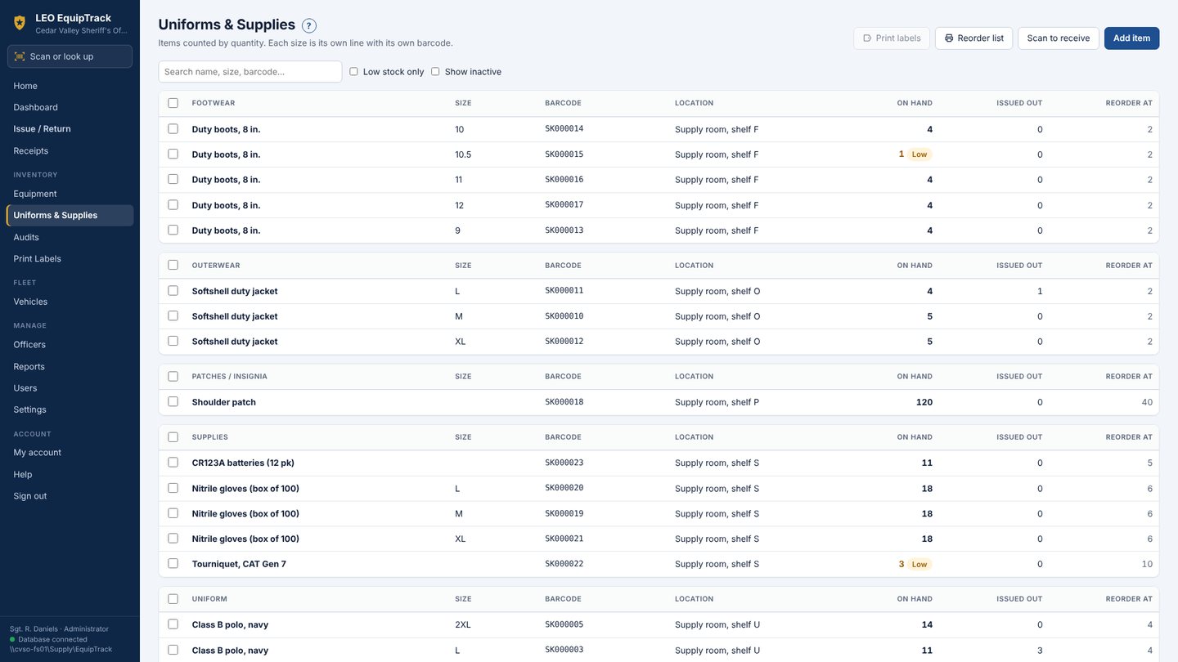Select all Footwear items checkbox
Viewport: 1178px width, 662px height.
pyautogui.click(x=173, y=103)
